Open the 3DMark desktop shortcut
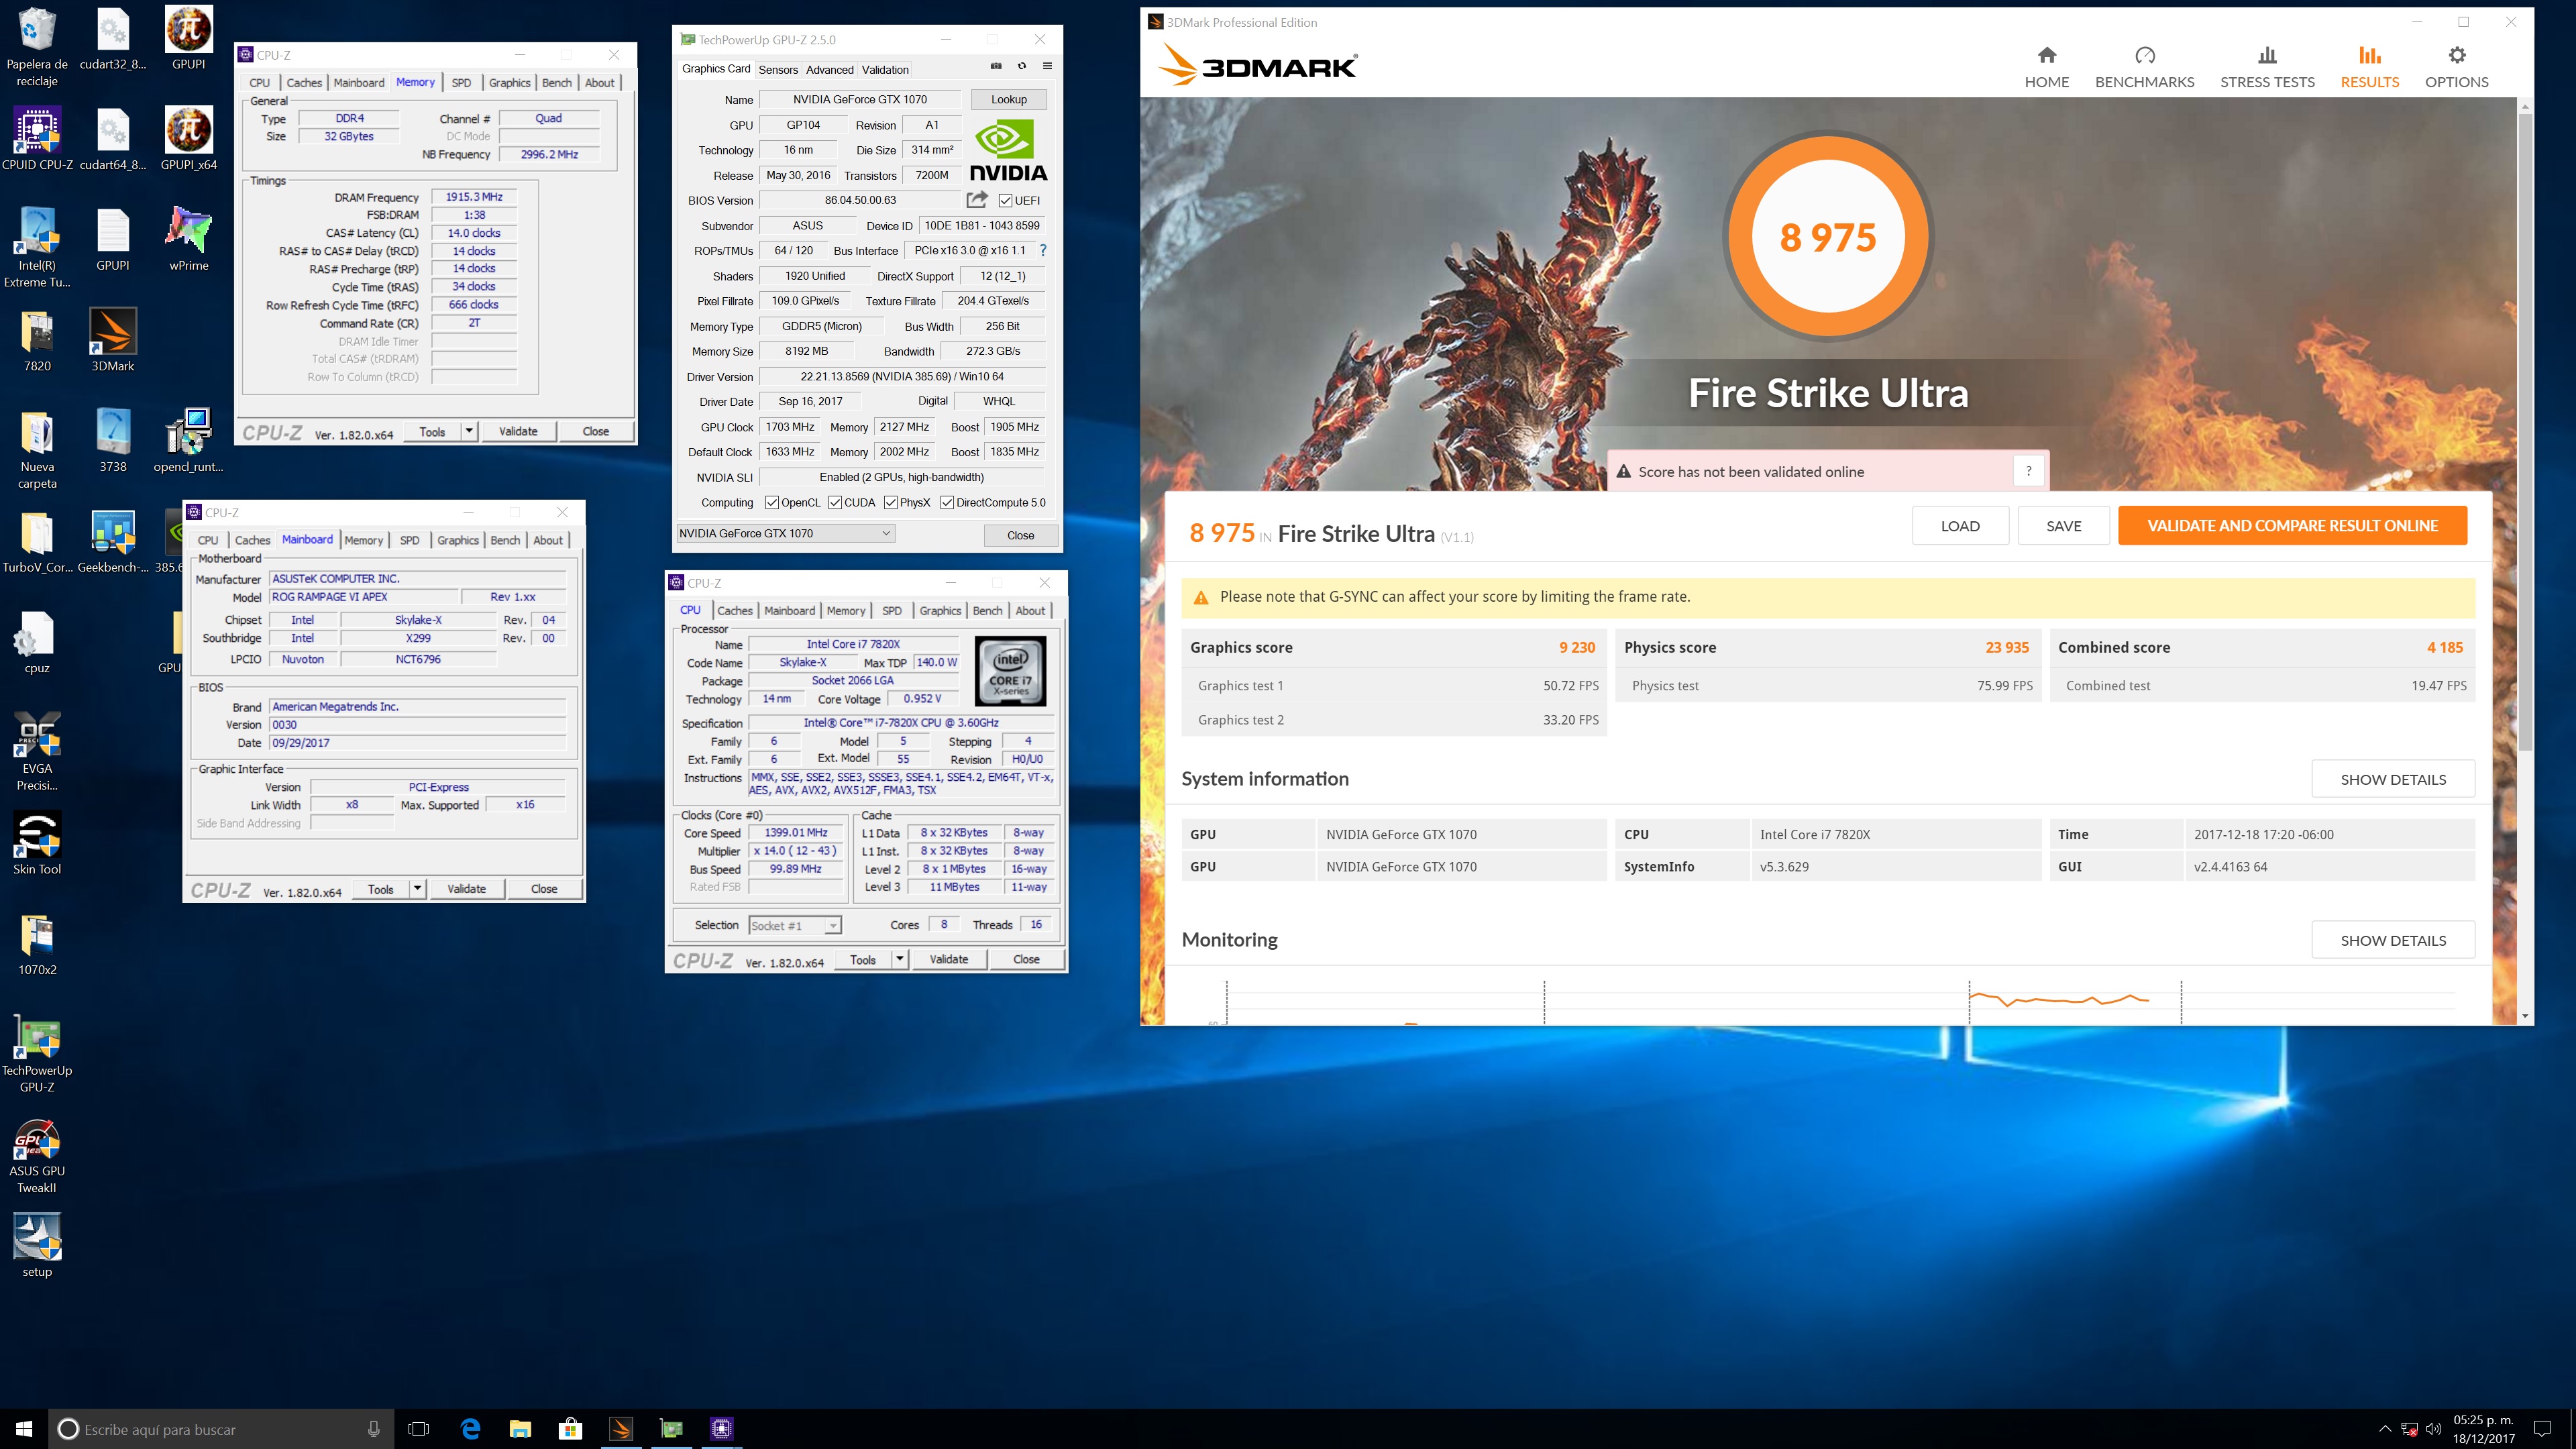Image resolution: width=2576 pixels, height=1449 pixels. pyautogui.click(x=113, y=339)
